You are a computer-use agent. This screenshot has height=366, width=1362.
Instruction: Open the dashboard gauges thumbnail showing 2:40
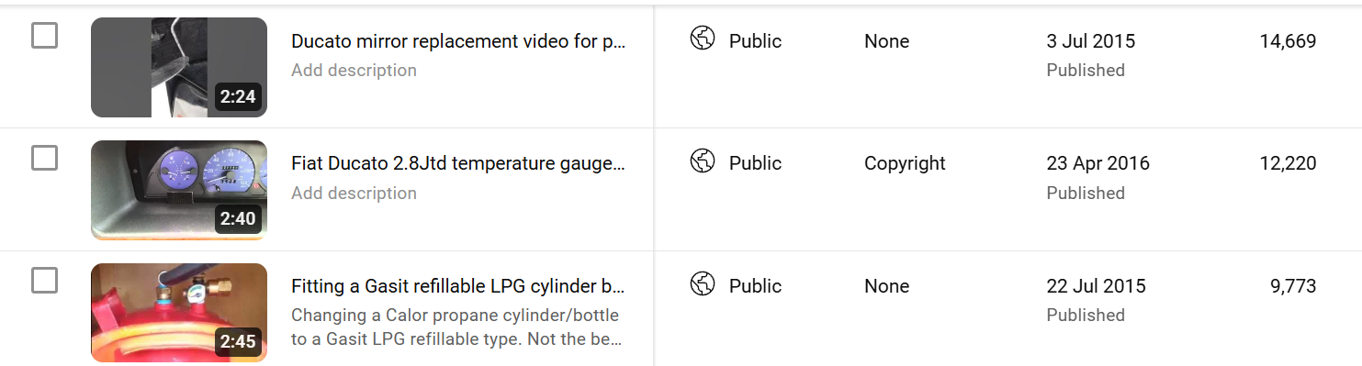coord(179,190)
